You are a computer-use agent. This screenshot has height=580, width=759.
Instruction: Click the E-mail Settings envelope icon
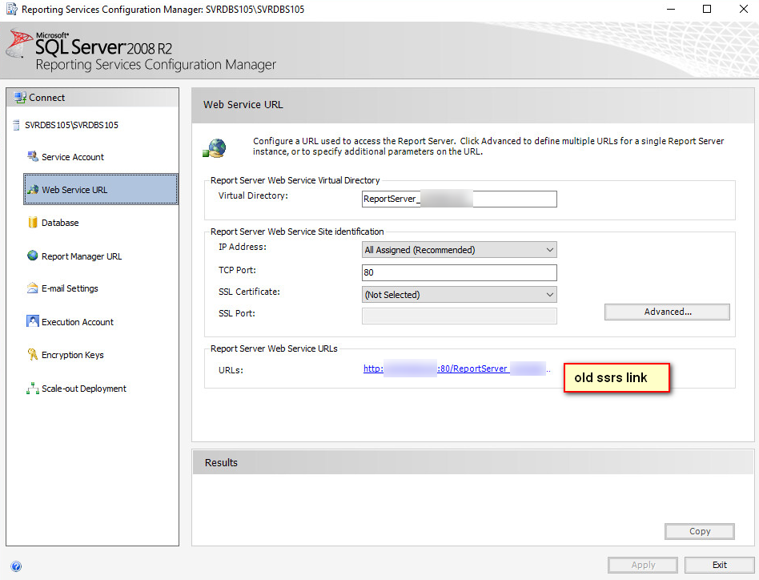point(33,288)
